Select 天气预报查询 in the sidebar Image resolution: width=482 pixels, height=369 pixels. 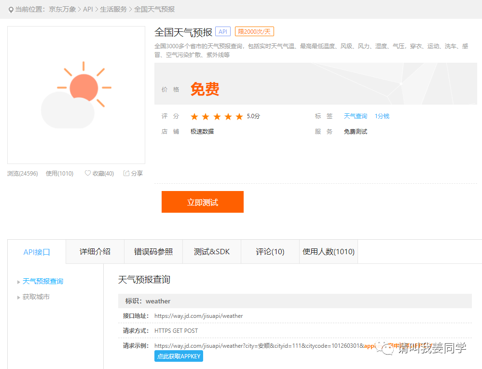click(43, 281)
